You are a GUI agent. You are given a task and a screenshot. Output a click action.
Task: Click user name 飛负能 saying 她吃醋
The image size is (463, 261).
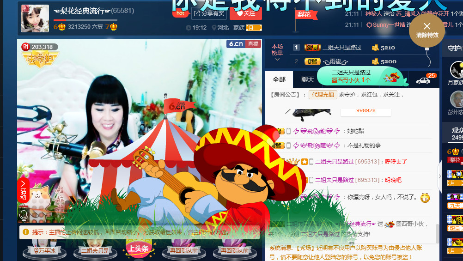316,131
